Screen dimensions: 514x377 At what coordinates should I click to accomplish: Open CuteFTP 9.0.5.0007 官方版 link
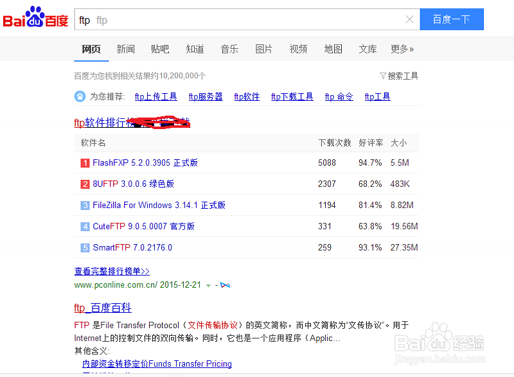tap(143, 226)
